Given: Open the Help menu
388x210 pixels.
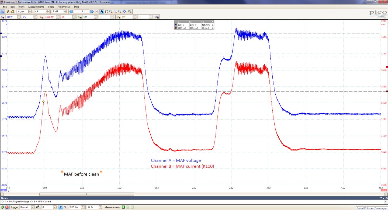Looking at the screenshot, I should pos(77,6).
